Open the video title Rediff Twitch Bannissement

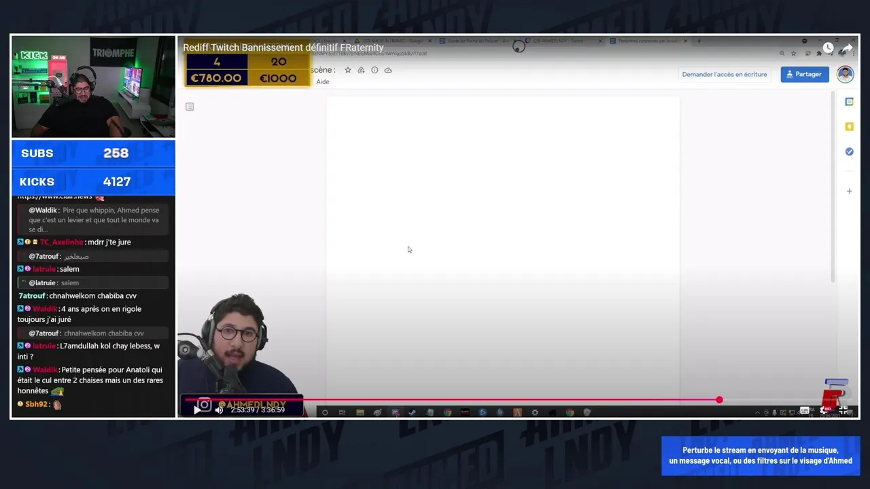click(283, 48)
